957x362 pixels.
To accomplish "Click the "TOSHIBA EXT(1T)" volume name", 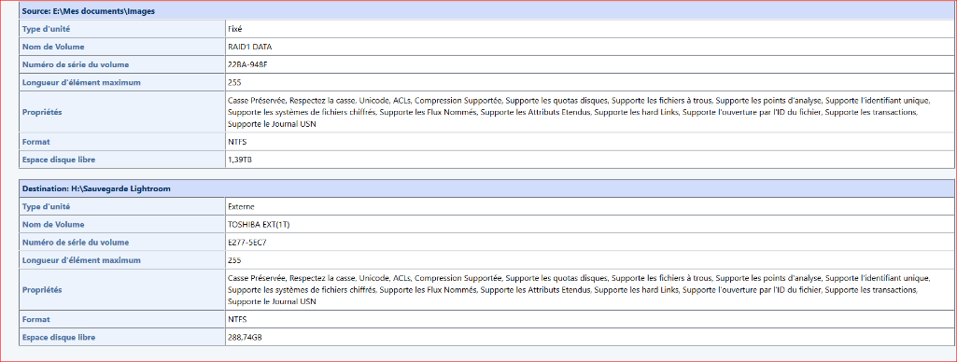I will pos(260,224).
